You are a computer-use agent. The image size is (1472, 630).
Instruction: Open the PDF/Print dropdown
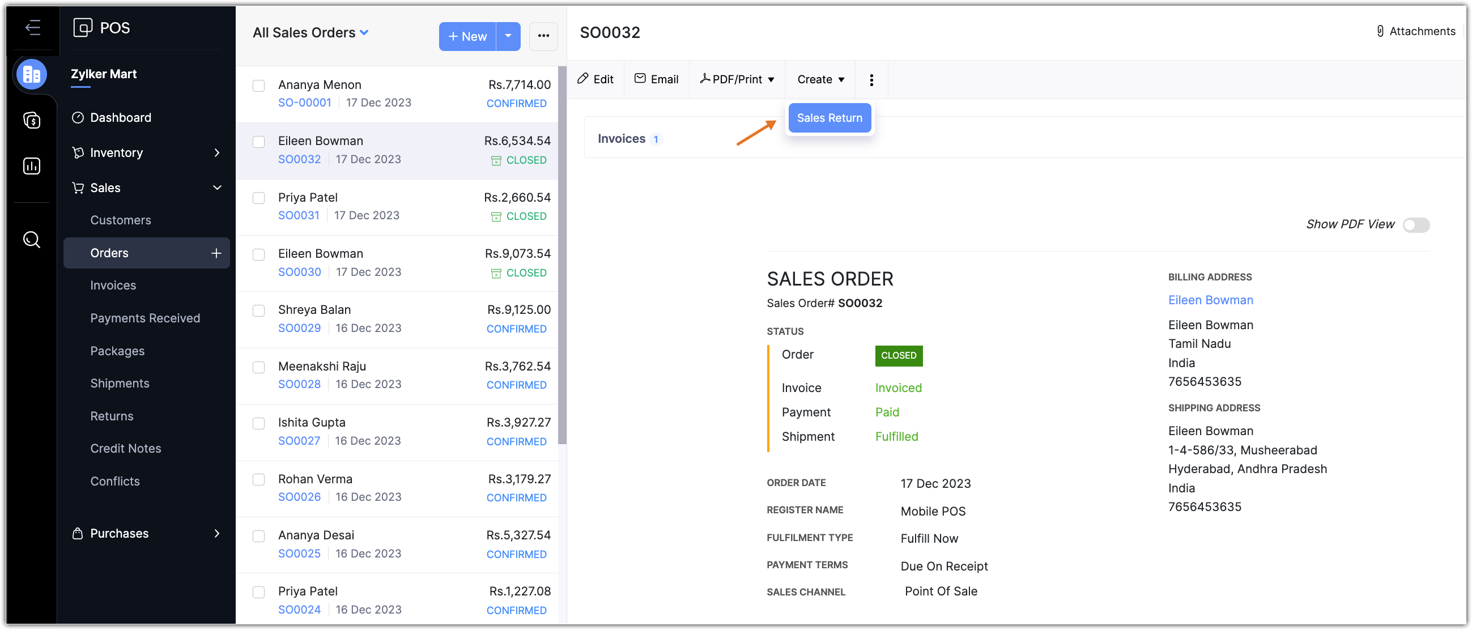click(x=737, y=79)
